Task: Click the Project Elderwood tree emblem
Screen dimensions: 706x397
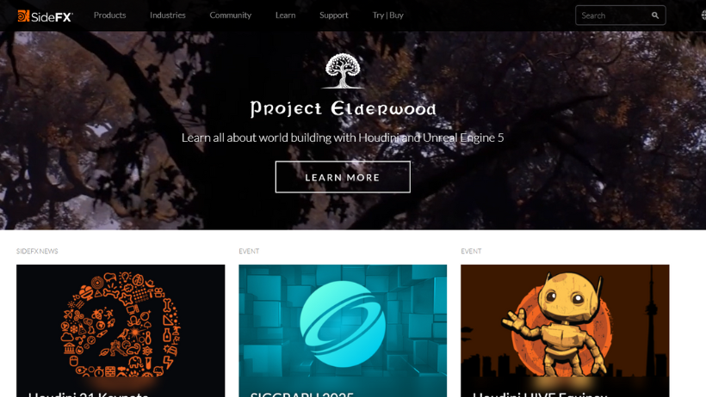Action: 343,70
